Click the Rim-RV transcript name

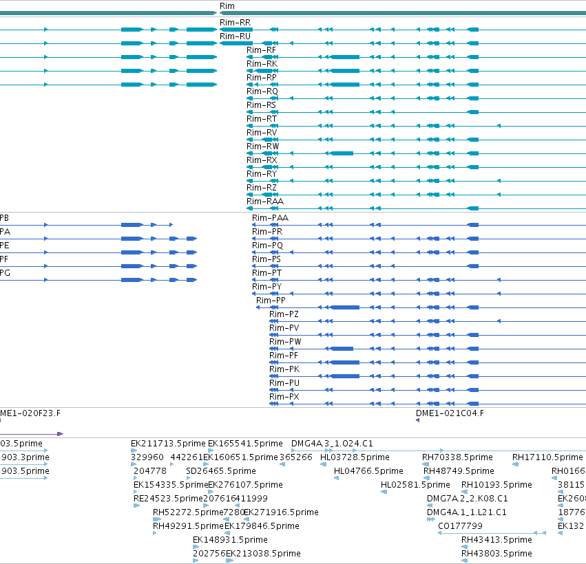coord(262,133)
